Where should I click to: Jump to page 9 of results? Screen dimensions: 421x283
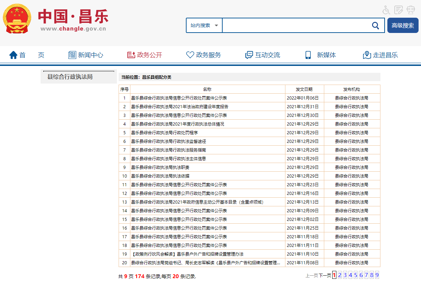pyautogui.click(x=377, y=275)
